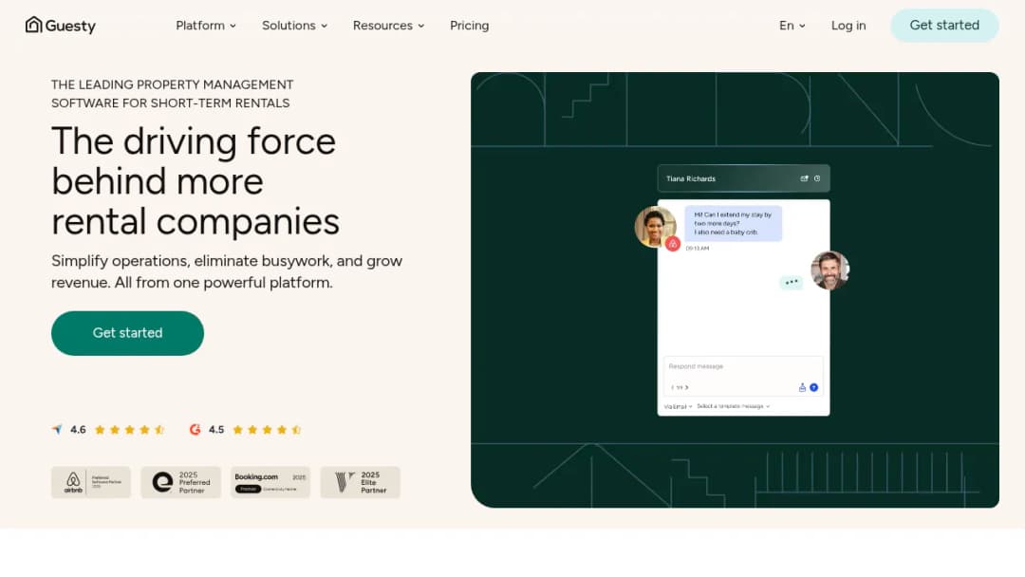Open the Platform menu
Screen dimensions: 1025x577
206,26
